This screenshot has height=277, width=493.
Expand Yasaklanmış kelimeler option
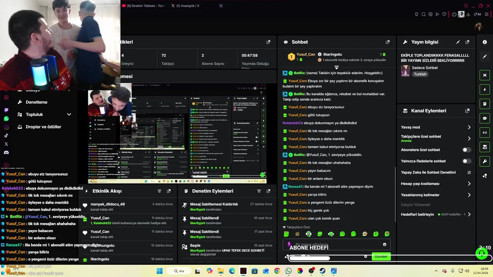[x=469, y=195]
